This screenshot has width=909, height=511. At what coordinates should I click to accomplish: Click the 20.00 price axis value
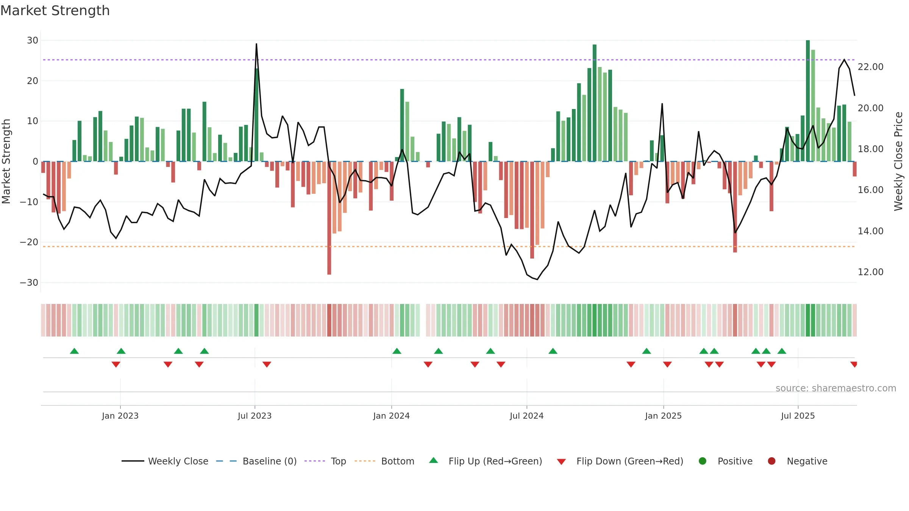870,108
